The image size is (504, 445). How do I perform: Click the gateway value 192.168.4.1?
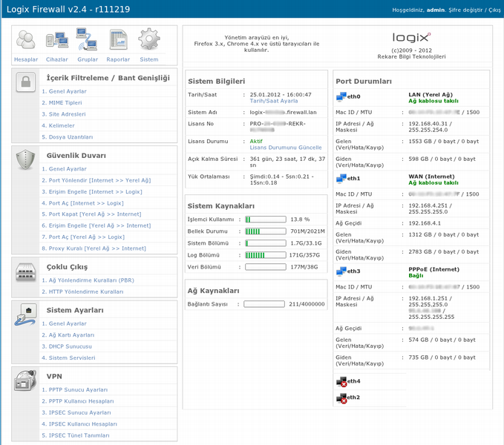pos(425,223)
